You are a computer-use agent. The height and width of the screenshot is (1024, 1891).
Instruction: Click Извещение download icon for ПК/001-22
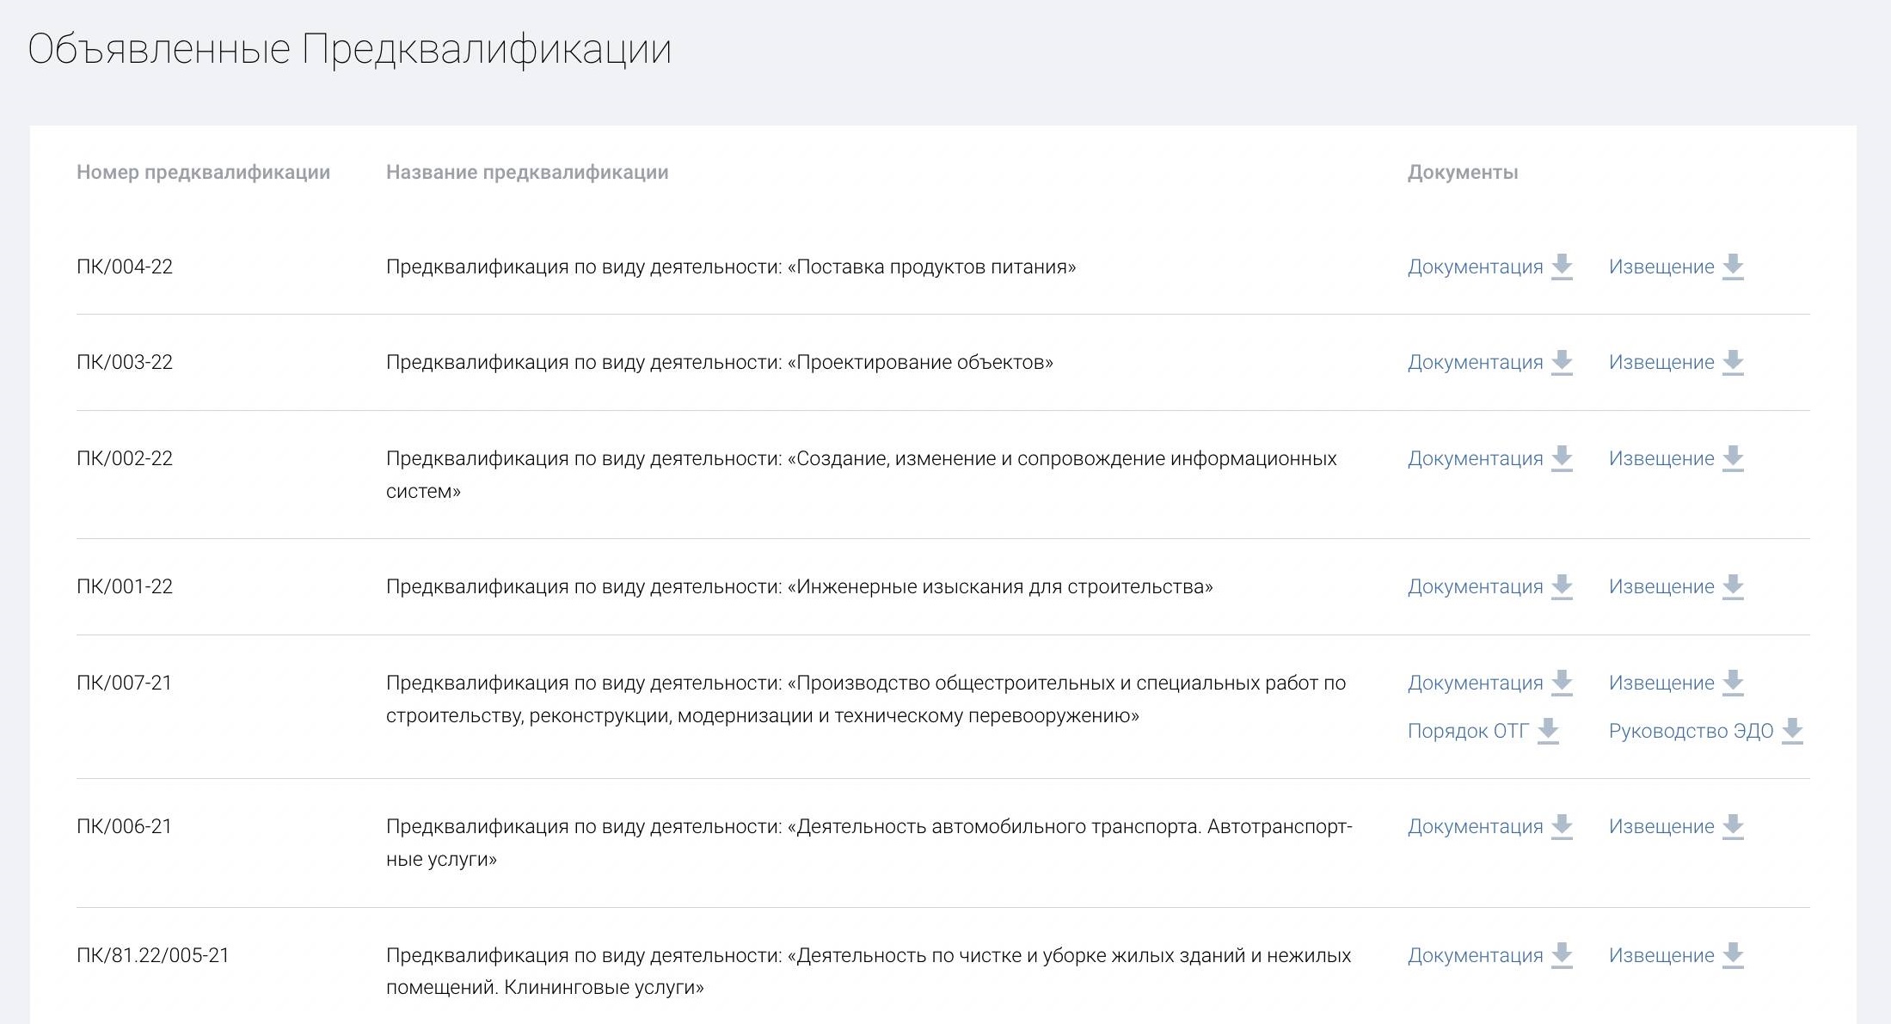(x=1731, y=589)
